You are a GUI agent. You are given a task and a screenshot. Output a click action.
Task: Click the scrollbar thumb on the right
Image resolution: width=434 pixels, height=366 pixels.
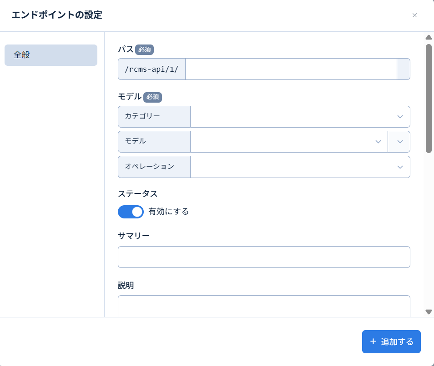click(x=428, y=95)
